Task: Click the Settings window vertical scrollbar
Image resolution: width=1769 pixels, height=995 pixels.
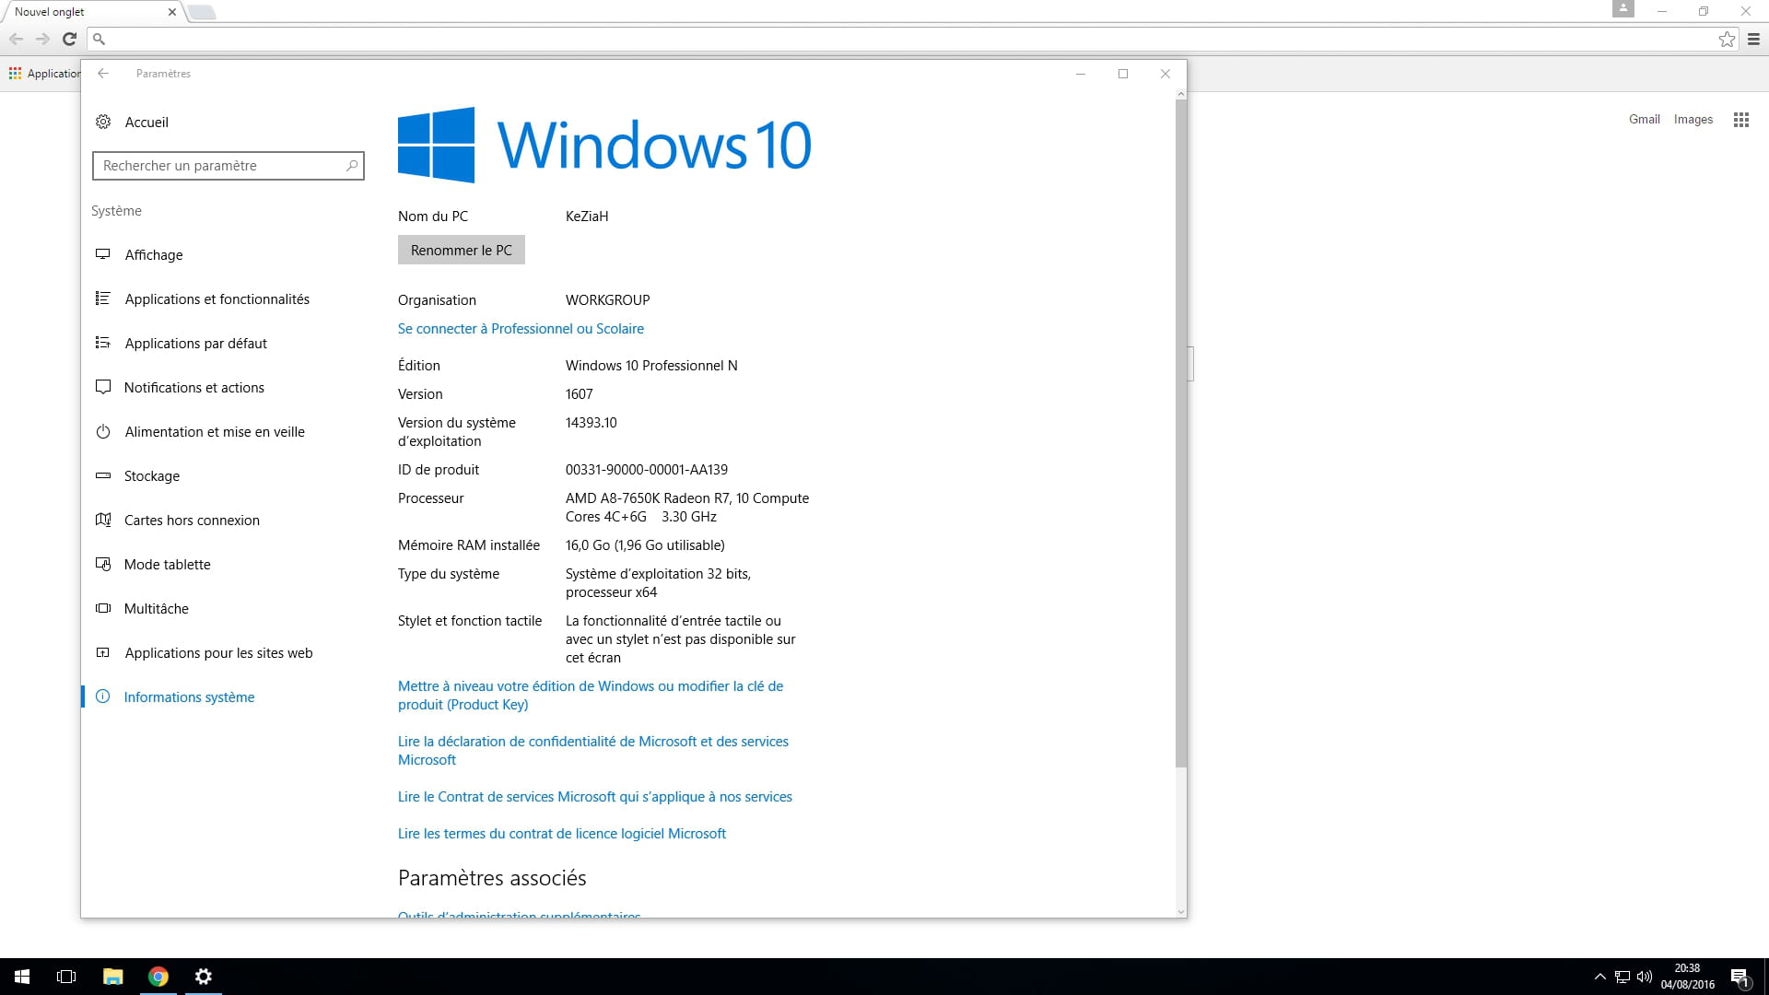Action: pyautogui.click(x=1180, y=433)
